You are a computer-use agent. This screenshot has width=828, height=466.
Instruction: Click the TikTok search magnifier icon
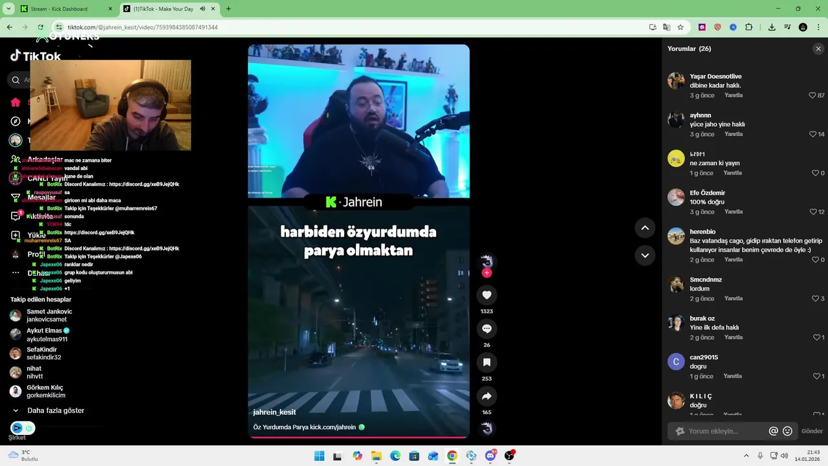(16, 80)
